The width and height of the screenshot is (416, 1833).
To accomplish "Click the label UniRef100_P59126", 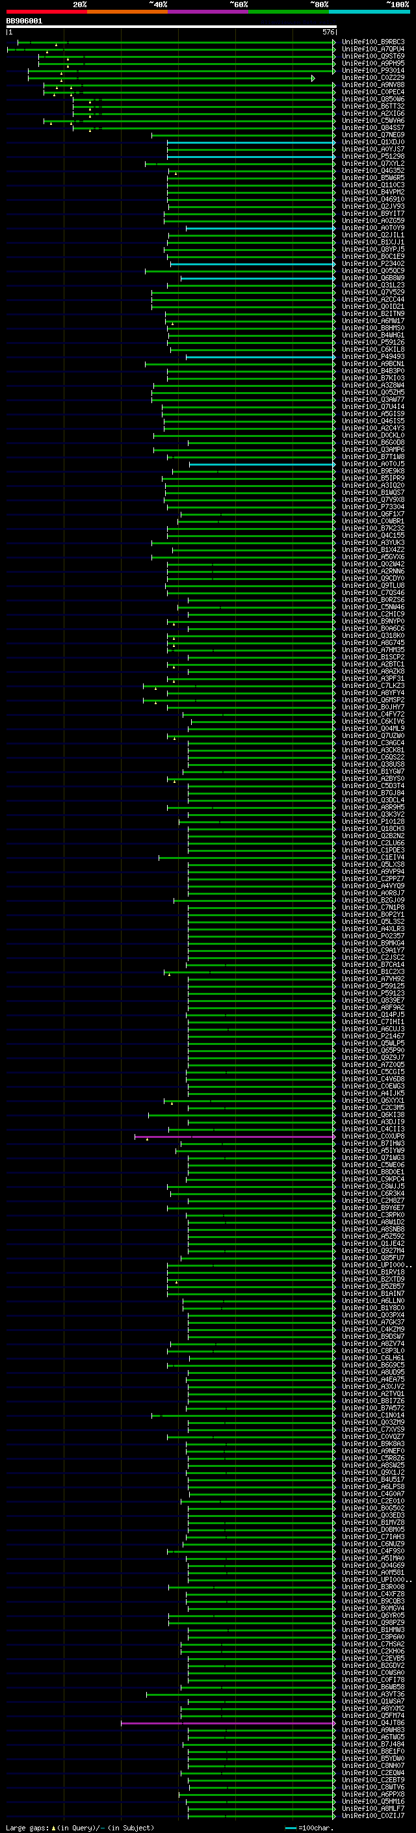I will [x=373, y=342].
